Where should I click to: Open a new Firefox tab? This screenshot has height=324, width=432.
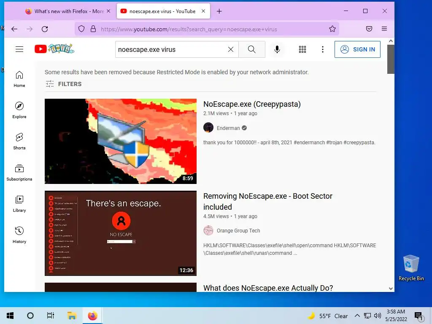219,11
